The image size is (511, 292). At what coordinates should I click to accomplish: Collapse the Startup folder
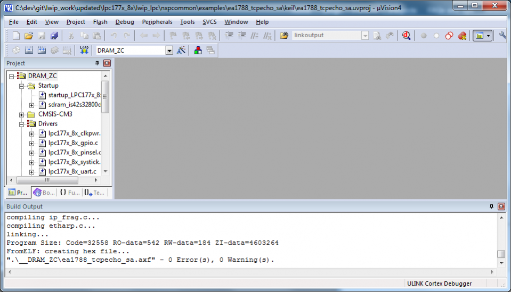pyautogui.click(x=21, y=86)
